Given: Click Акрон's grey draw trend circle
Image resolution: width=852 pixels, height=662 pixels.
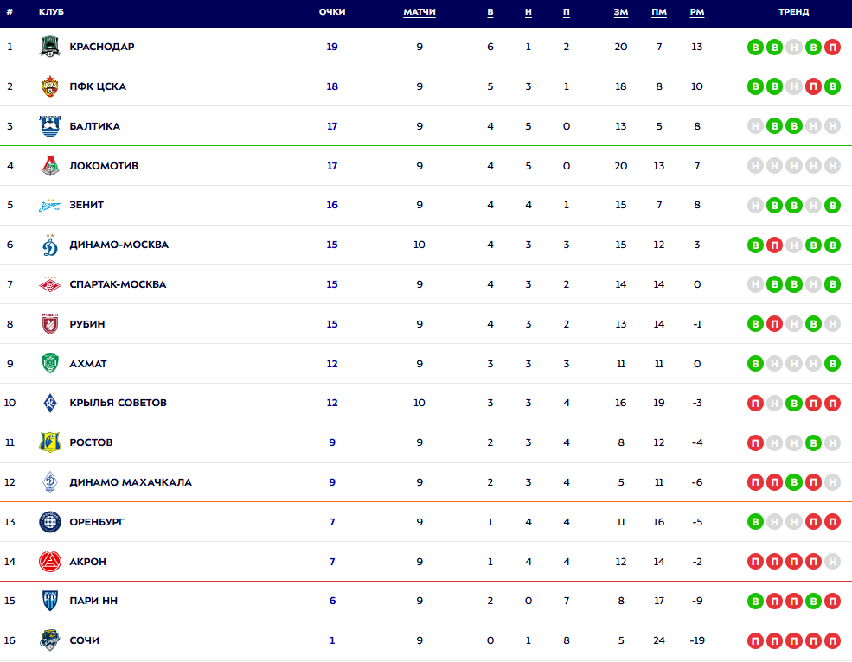Looking at the screenshot, I should (832, 562).
